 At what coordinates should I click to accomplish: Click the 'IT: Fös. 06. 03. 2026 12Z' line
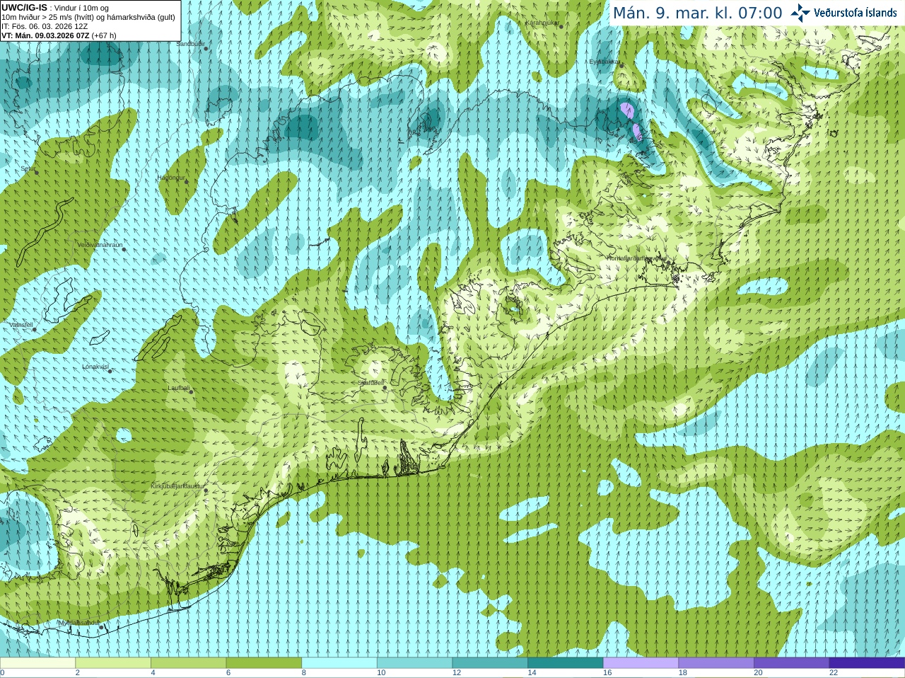click(45, 26)
